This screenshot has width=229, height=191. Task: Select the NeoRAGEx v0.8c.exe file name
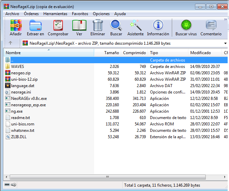click(x=29, y=99)
